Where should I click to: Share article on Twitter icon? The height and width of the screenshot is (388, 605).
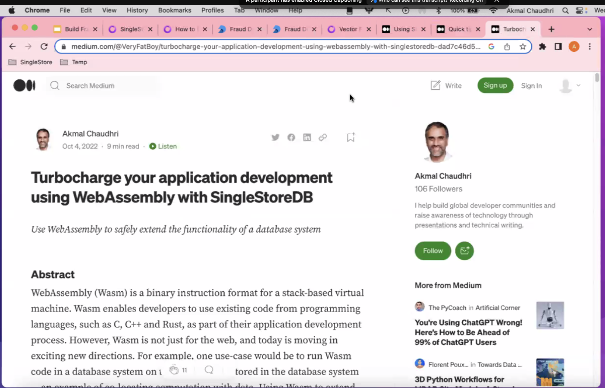pyautogui.click(x=275, y=137)
